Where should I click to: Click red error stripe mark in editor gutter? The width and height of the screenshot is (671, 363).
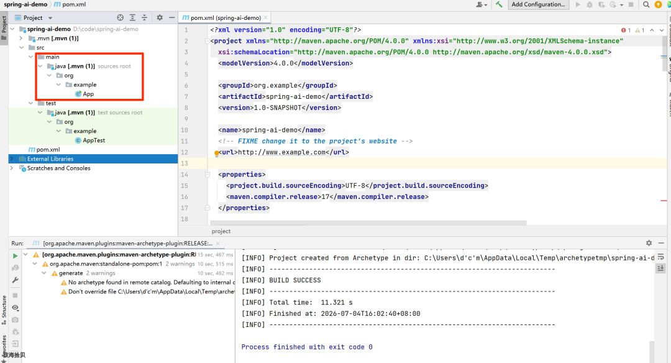tap(664, 200)
